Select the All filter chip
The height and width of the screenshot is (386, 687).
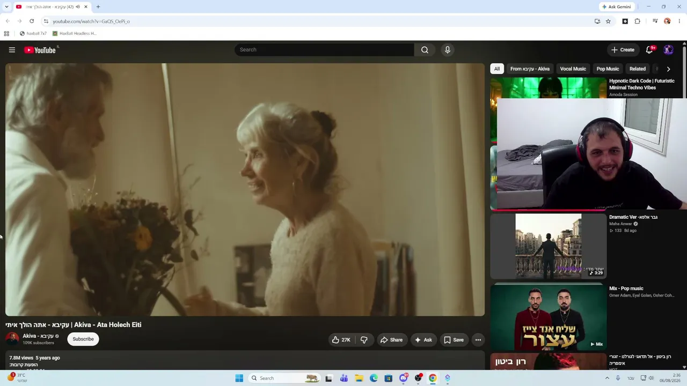coord(497,69)
